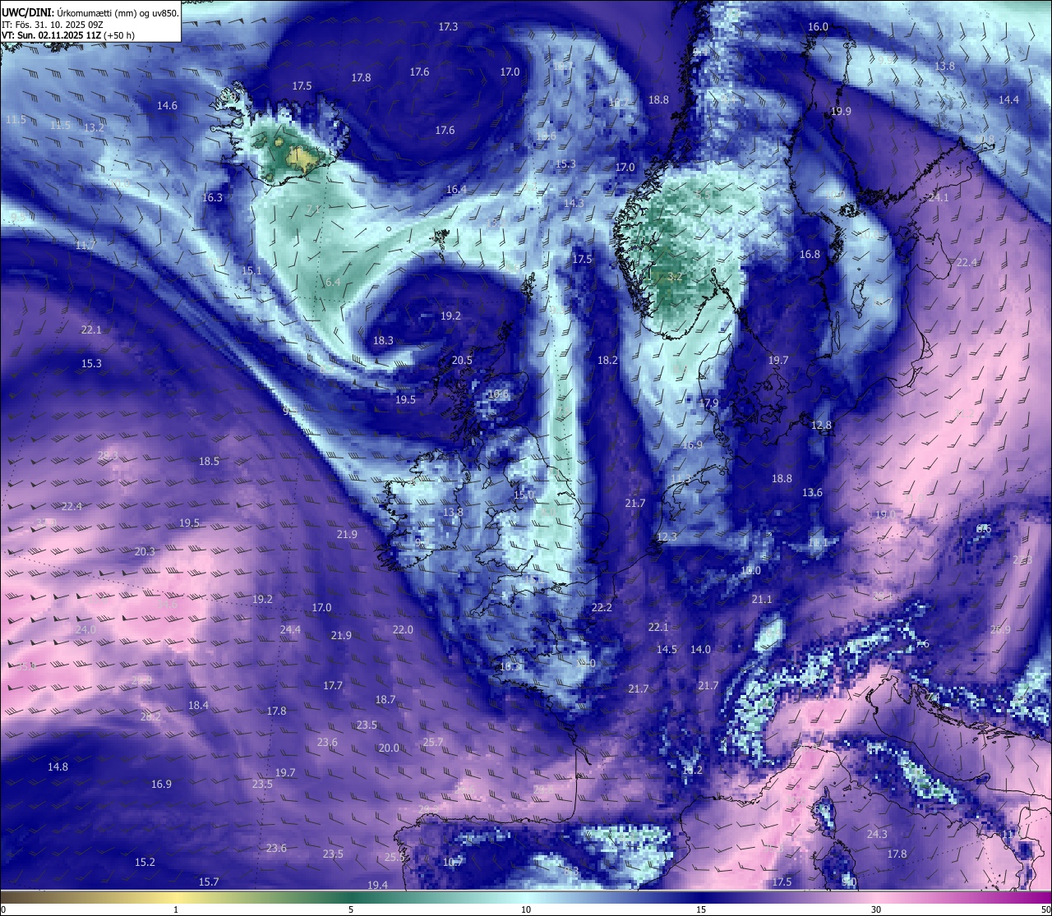Screen dimensions: 1052x916
Task: Click the 18.3 value in the low center
Action: pos(383,341)
